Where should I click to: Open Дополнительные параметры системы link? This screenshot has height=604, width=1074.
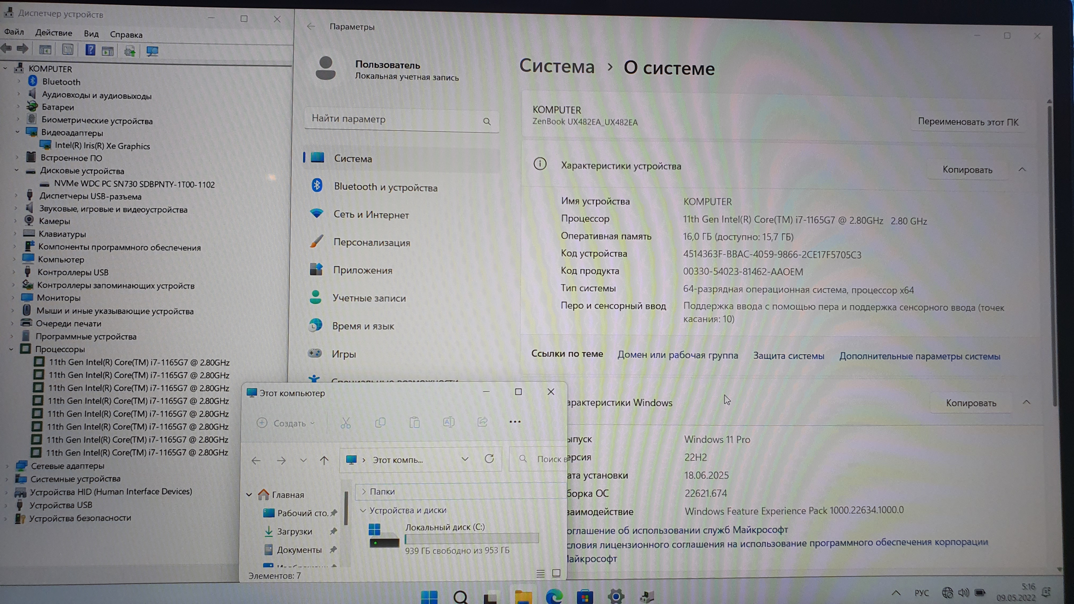click(x=919, y=356)
